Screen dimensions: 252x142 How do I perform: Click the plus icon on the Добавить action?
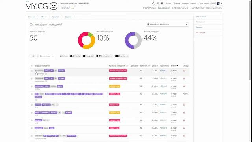(x=71, y=56)
